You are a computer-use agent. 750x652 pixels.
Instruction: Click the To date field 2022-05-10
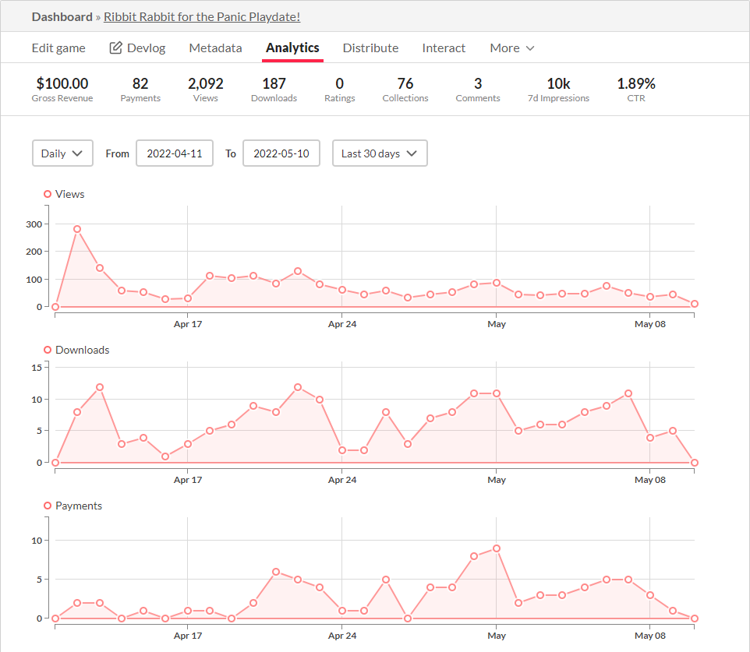point(281,153)
